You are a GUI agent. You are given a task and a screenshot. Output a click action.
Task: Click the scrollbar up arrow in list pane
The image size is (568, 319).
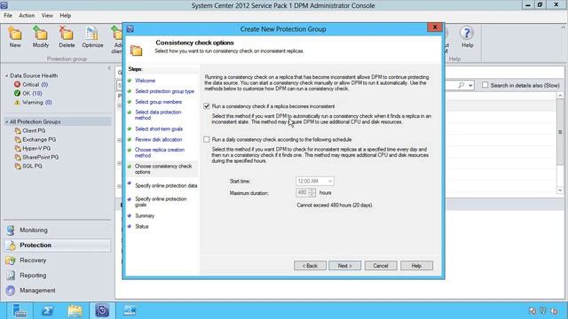click(560, 96)
